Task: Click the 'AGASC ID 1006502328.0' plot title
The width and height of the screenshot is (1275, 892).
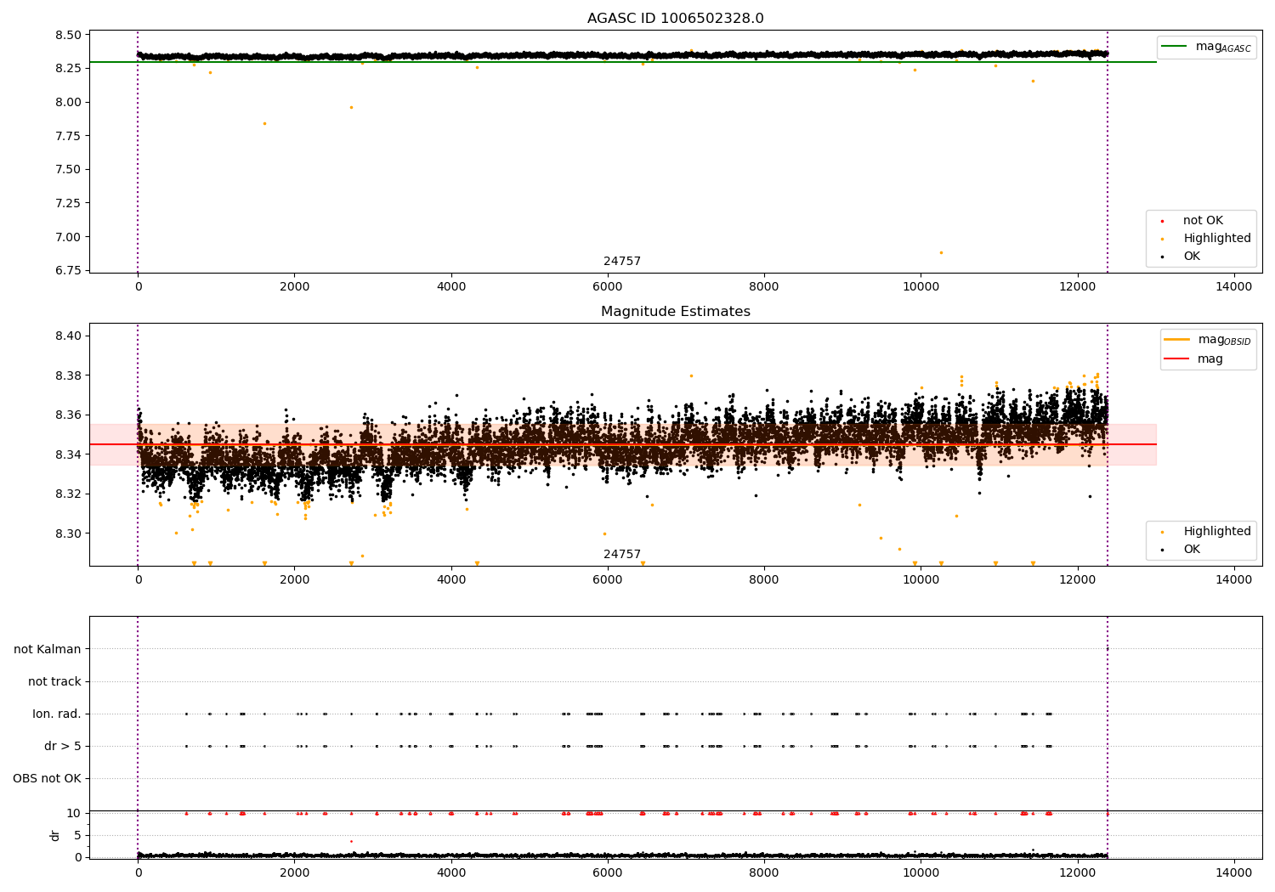Action: [675, 19]
